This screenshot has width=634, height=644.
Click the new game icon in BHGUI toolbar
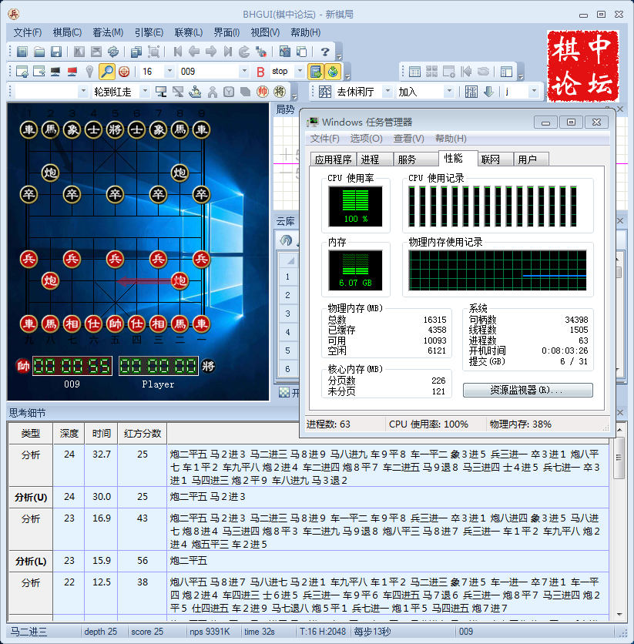point(22,52)
